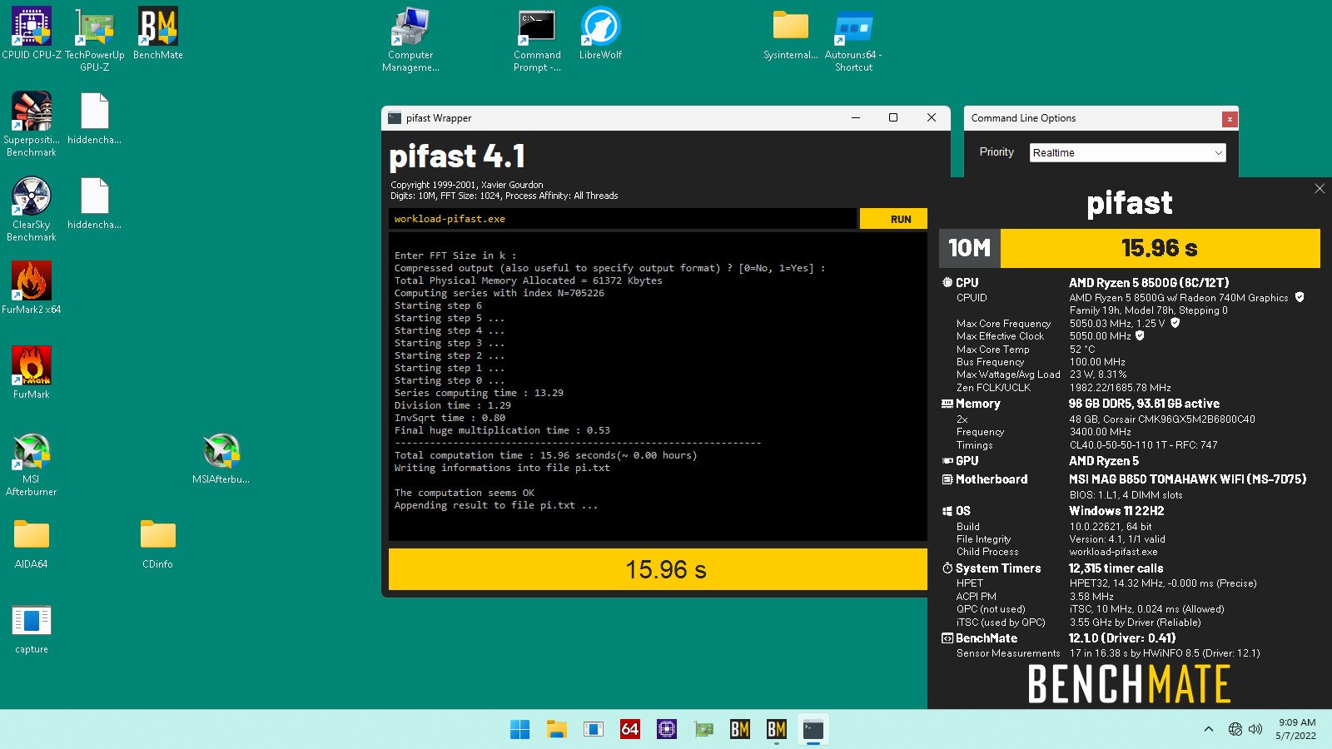Click BenchMate version row in result panel
This screenshot has height=749, width=1332.
1059,638
